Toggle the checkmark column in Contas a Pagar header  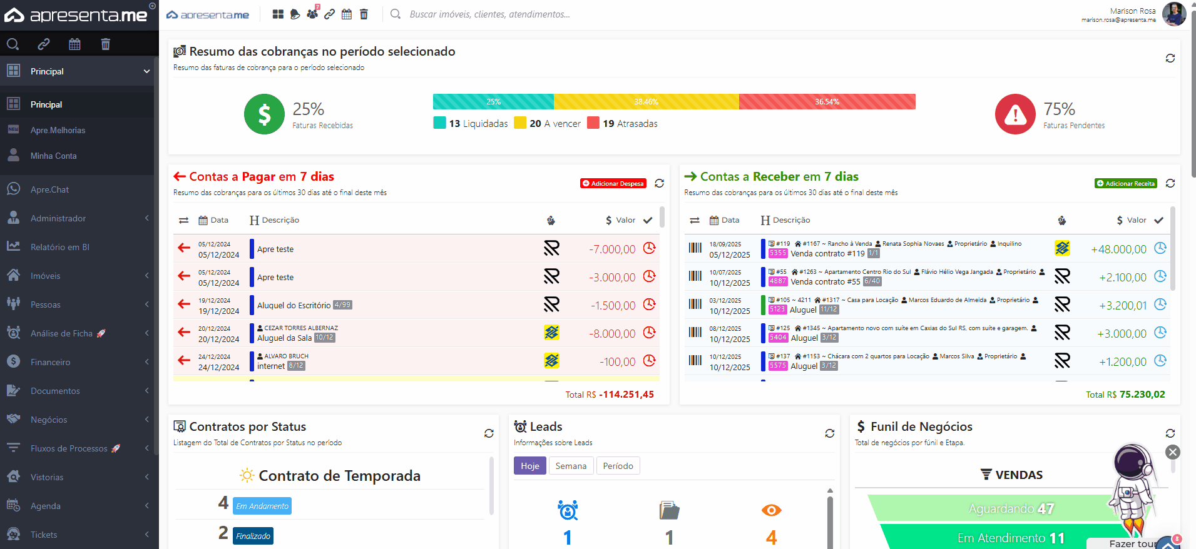click(648, 220)
